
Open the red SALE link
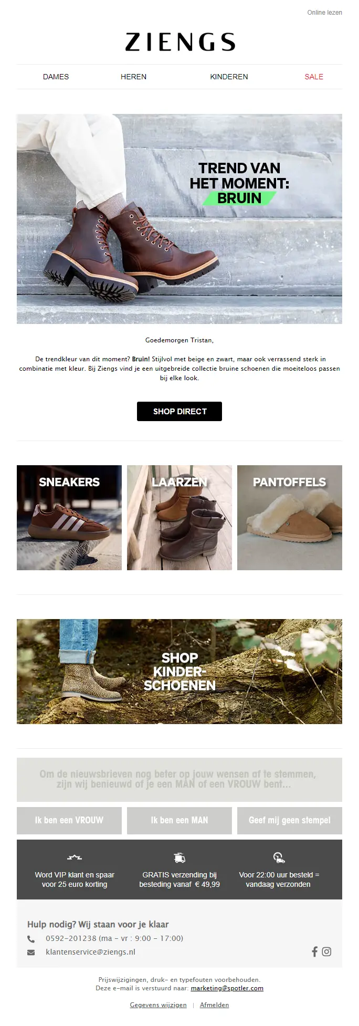point(314,77)
